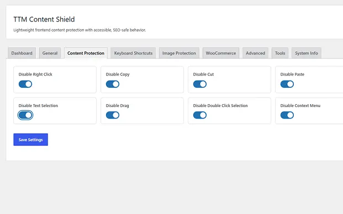Screen dimensions: 343x214
Task: Click the Disable Cut label
Action: click(203, 74)
